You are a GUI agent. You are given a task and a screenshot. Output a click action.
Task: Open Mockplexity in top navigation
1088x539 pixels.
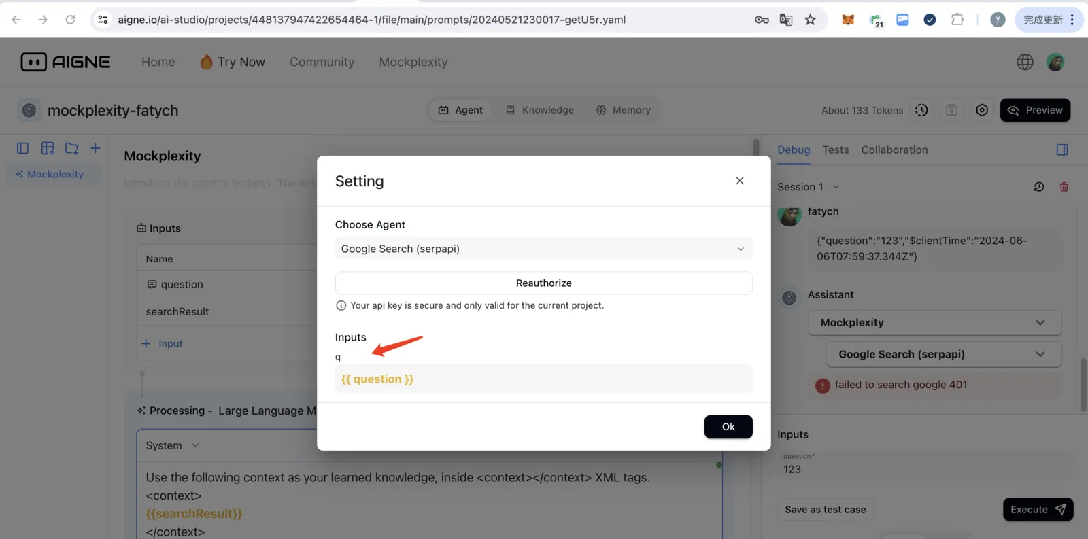click(413, 62)
